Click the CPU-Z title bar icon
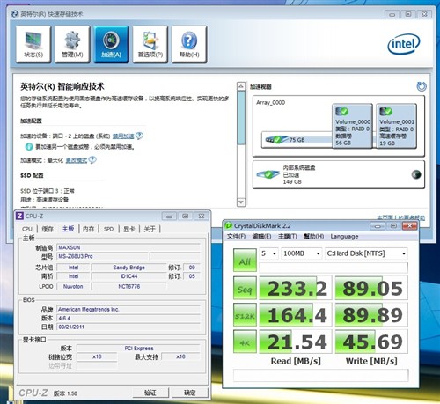 (x=19, y=216)
